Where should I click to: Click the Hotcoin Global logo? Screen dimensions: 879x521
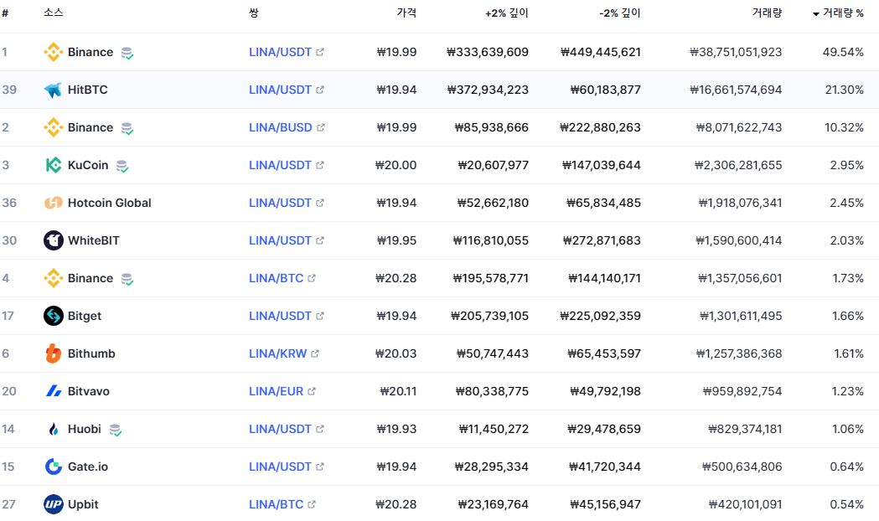click(54, 203)
